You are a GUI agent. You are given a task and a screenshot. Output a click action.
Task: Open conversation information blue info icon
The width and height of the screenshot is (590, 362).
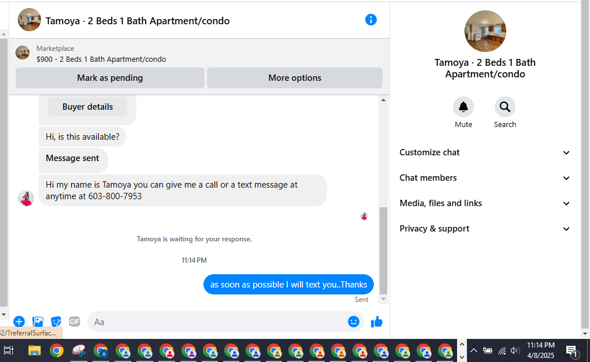coord(370,20)
